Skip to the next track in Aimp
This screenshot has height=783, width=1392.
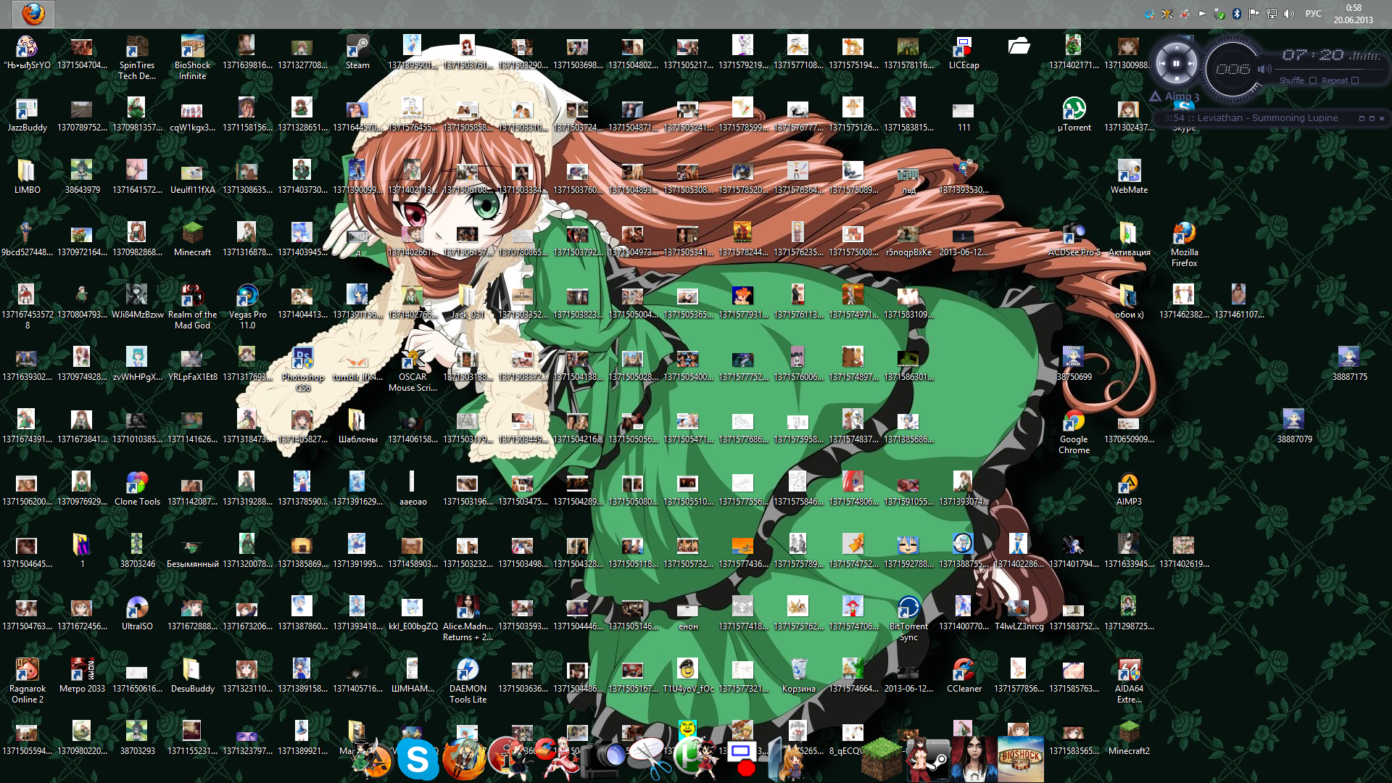click(x=1193, y=64)
